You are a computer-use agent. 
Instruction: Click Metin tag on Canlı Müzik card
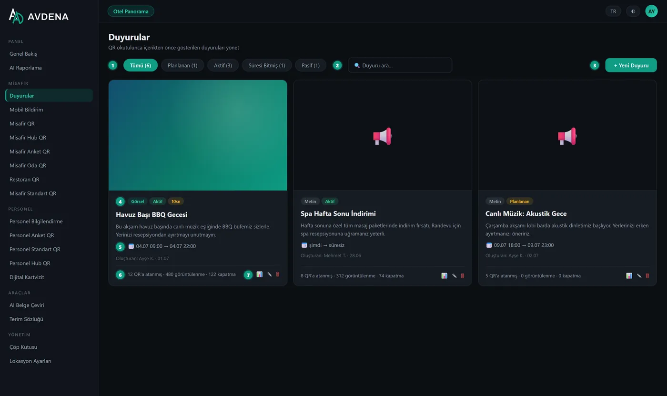coord(495,202)
